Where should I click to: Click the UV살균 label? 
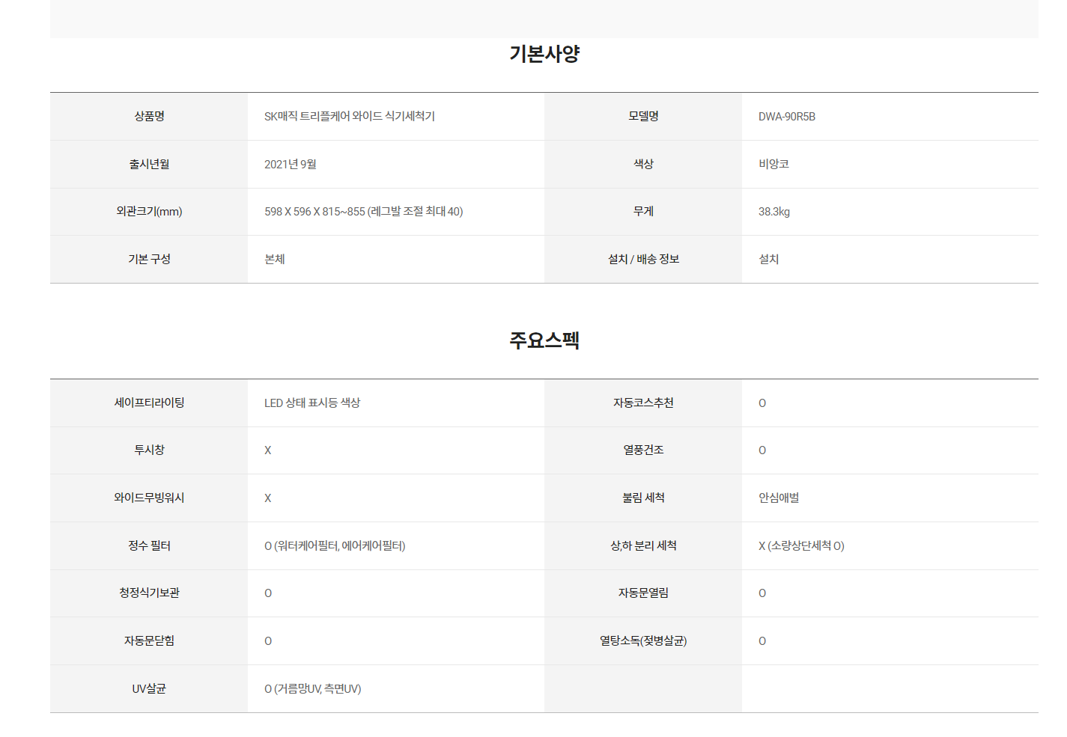149,688
